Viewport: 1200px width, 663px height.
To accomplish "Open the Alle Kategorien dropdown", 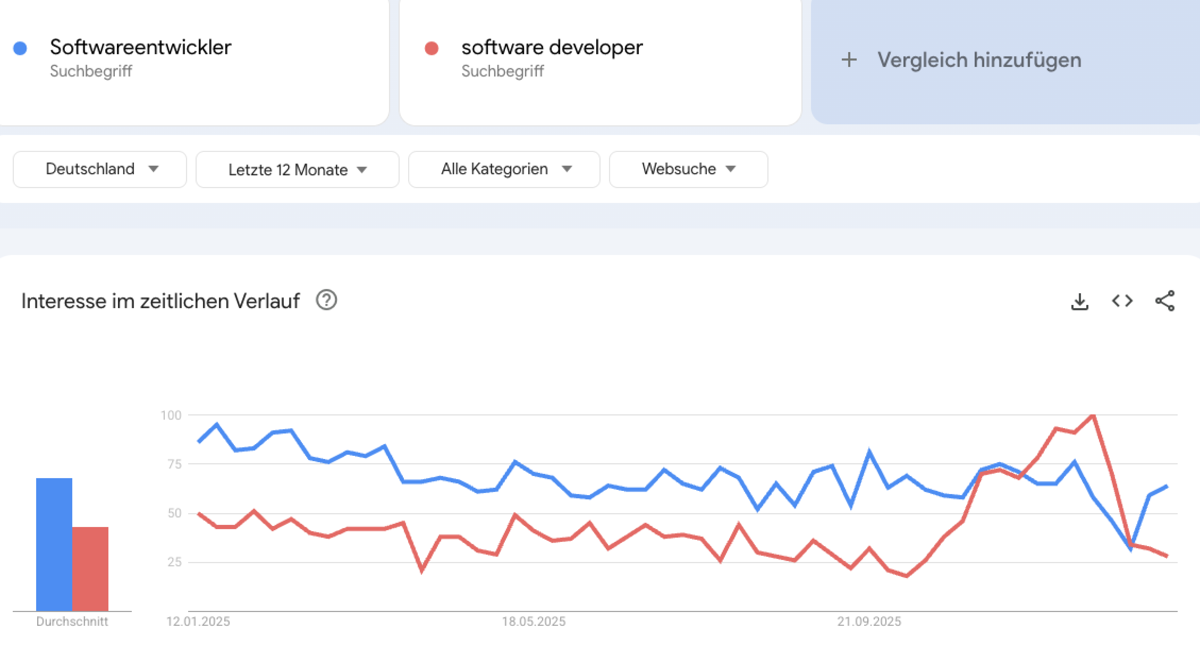I will point(503,169).
